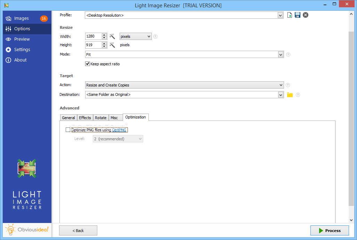Click the Light Image Resizer logo
This screenshot has height=240, width=357.
(x=27, y=168)
